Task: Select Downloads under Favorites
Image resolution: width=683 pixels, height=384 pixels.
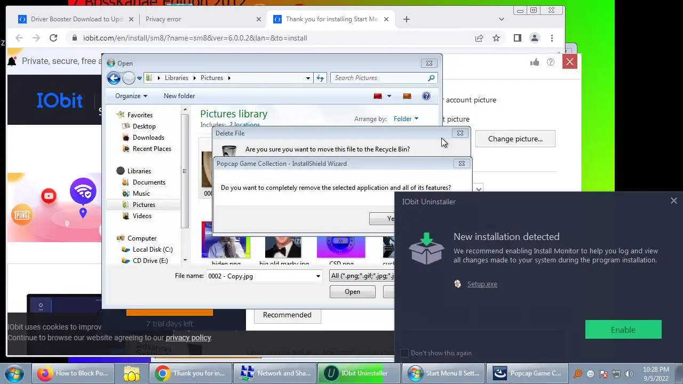Action: [x=148, y=138]
